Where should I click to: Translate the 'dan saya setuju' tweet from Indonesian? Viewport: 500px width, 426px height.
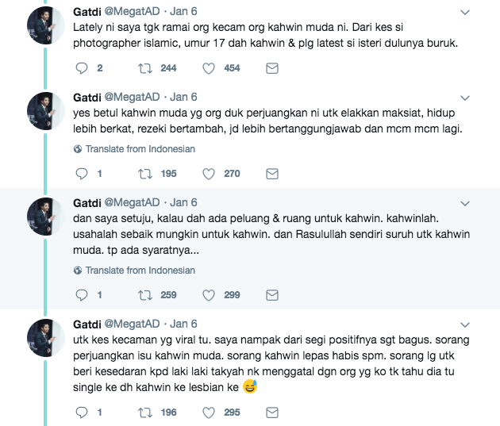coord(134,271)
